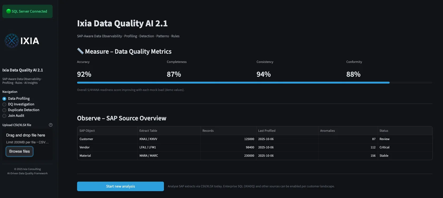Click the Review status cell
Screen dimensions: 443x198
click(405, 139)
